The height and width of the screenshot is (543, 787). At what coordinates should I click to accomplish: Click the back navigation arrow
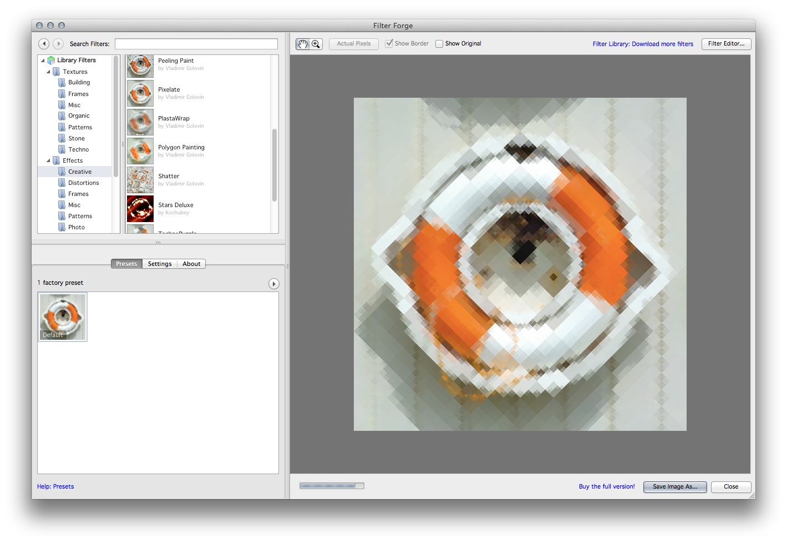(x=44, y=44)
